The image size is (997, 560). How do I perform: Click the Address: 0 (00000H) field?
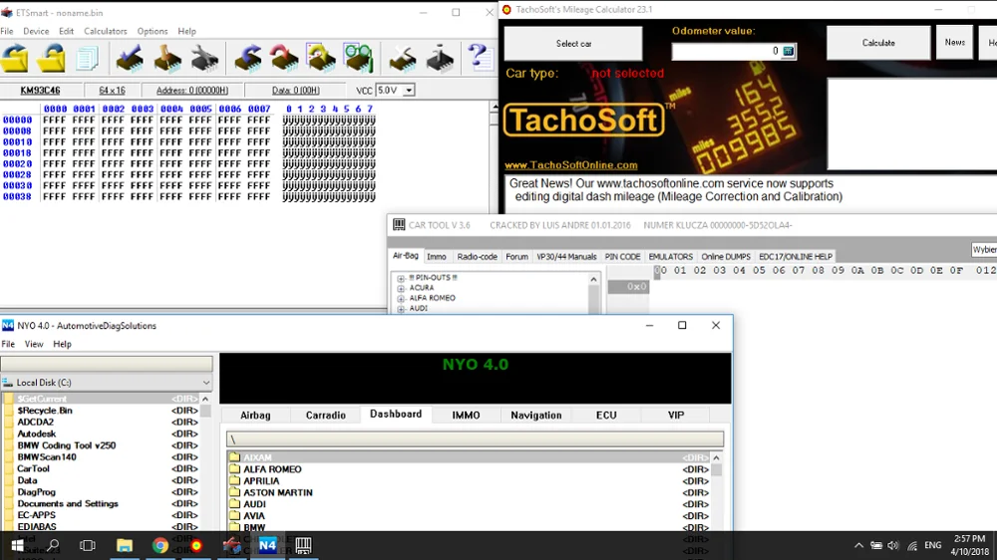pos(192,91)
